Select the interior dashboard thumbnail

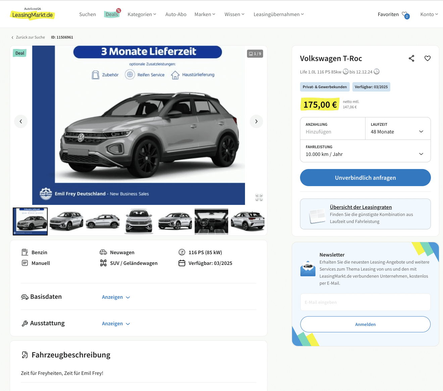click(211, 221)
